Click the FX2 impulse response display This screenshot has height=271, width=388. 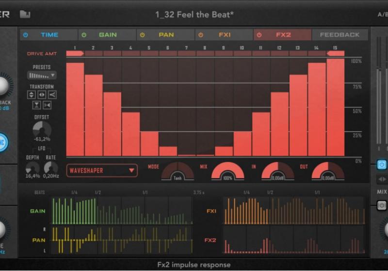click(293, 240)
